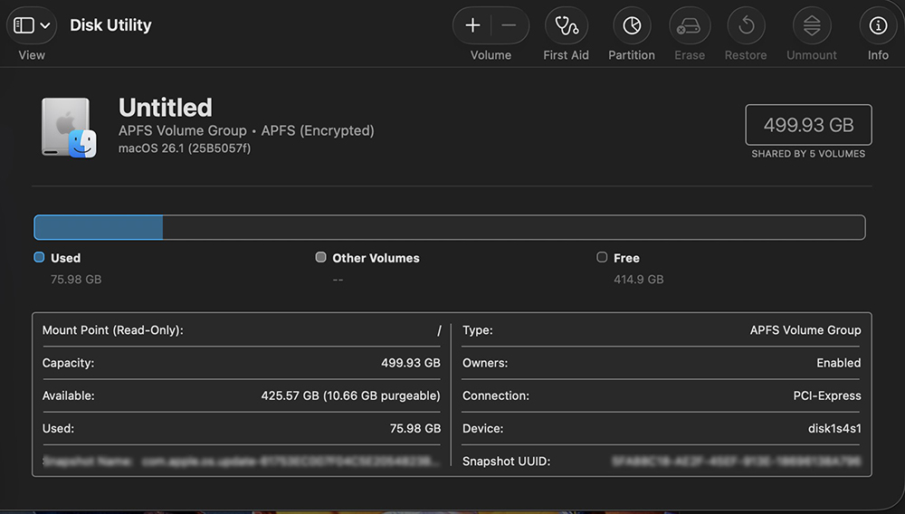Expand the View dropdown chevron

(45, 25)
